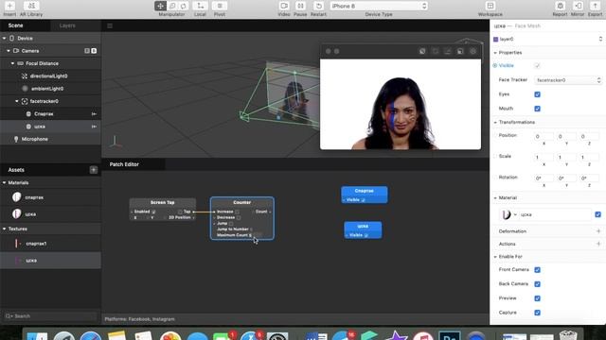Collapse the Materials assets group
Image resolution: width=606 pixels, height=340 pixels.
click(4, 182)
